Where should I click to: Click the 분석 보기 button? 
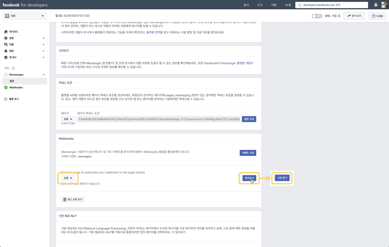[354, 16]
